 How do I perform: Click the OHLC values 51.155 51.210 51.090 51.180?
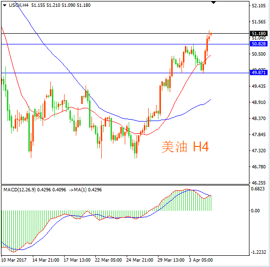61,5
